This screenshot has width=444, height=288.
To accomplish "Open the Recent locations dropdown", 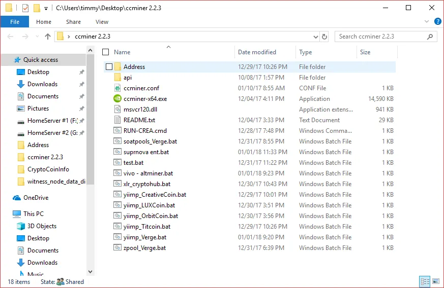I will pyautogui.click(x=37, y=37).
